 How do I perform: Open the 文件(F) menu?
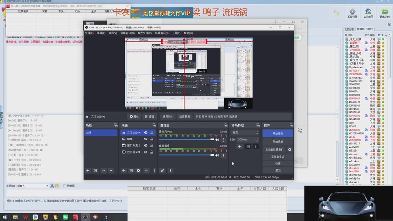(x=89, y=33)
